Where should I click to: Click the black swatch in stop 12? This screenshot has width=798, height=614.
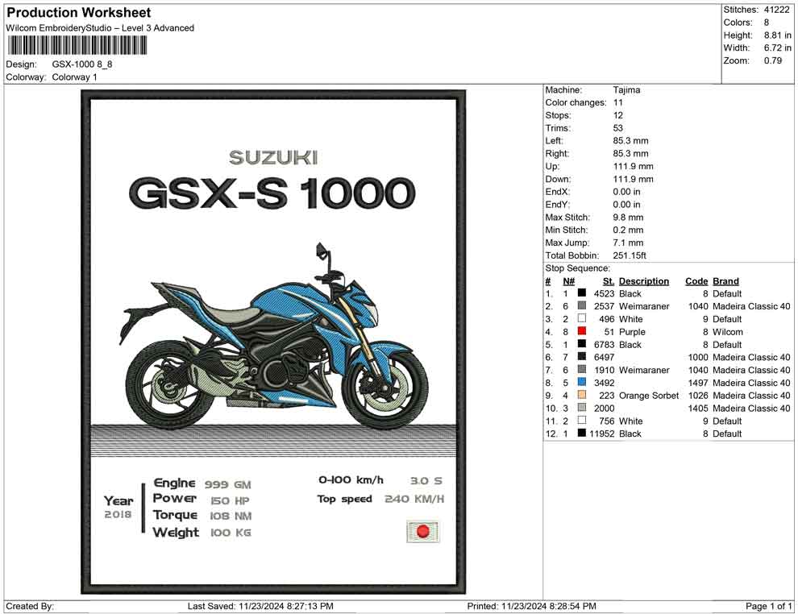click(582, 434)
